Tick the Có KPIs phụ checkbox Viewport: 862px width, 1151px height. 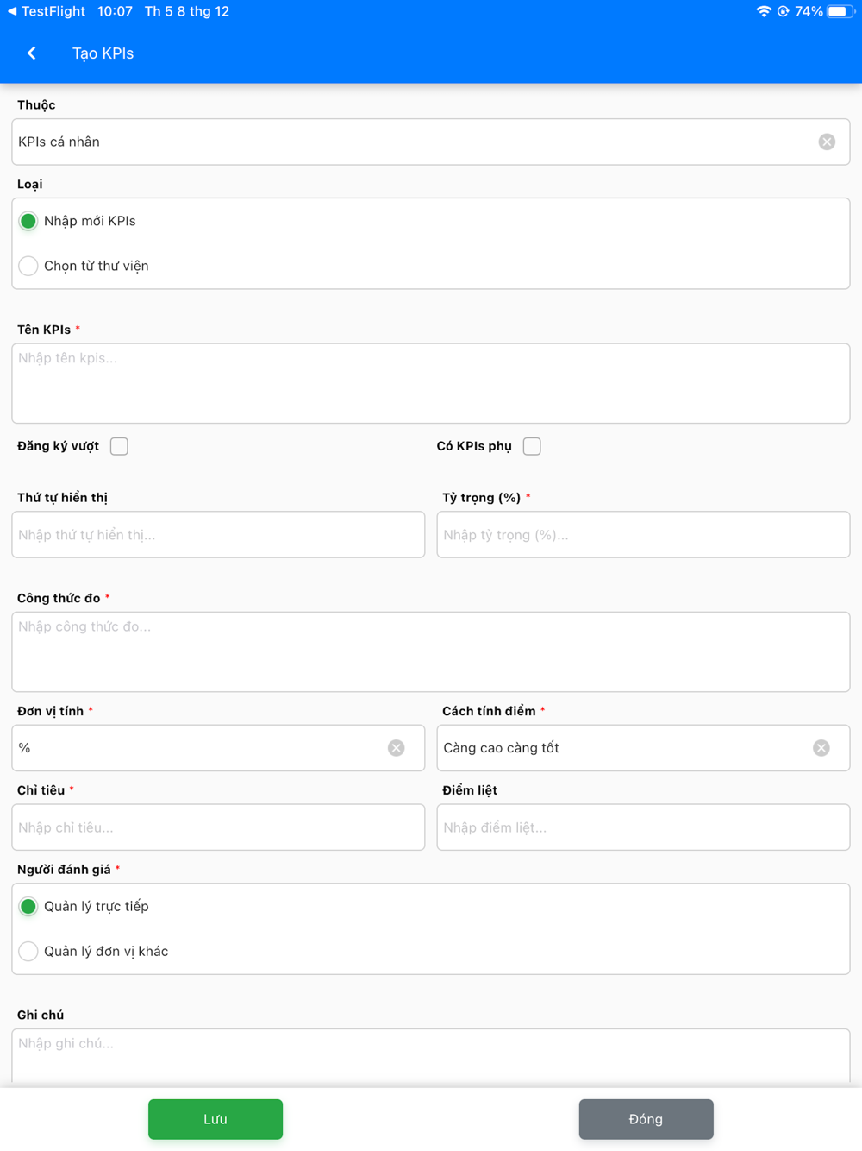(532, 446)
